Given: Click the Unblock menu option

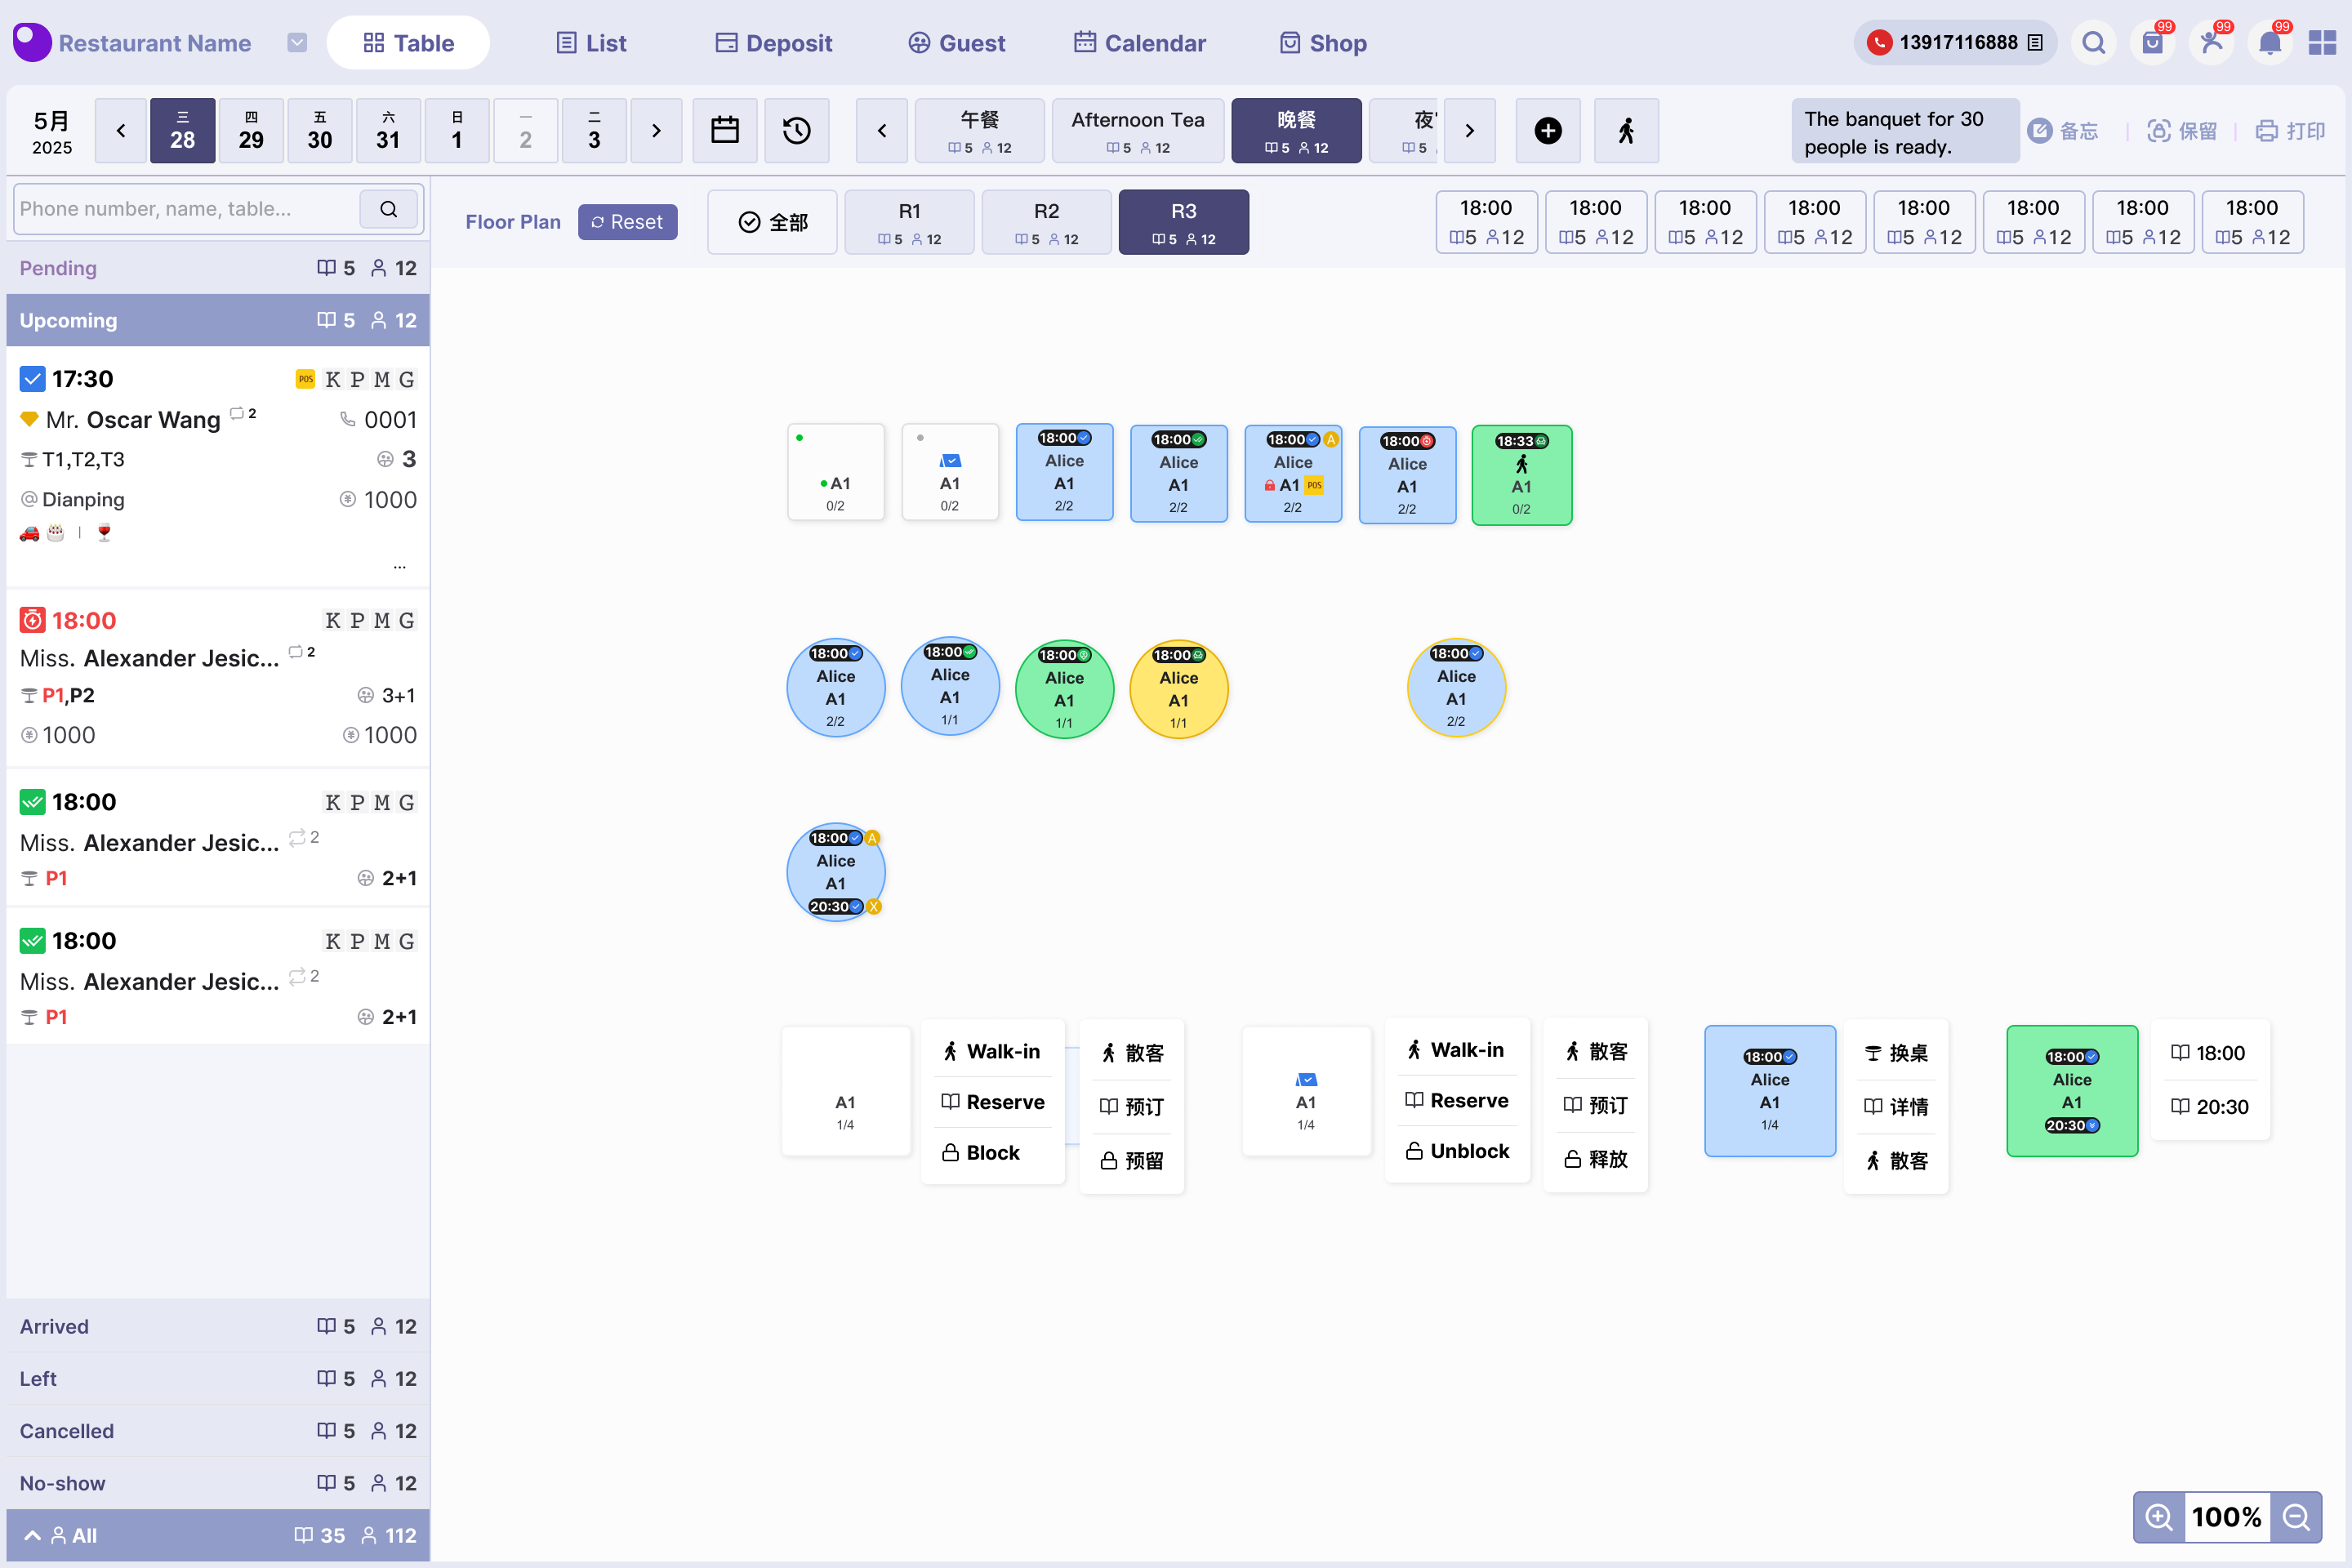Looking at the screenshot, I should click(1457, 1151).
